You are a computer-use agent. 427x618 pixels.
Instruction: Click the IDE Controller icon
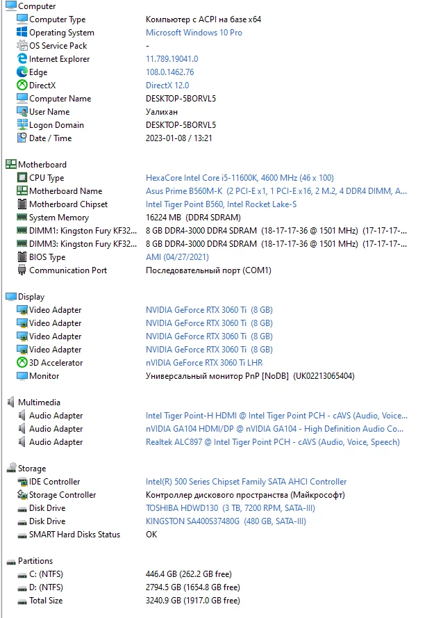pyautogui.click(x=22, y=481)
